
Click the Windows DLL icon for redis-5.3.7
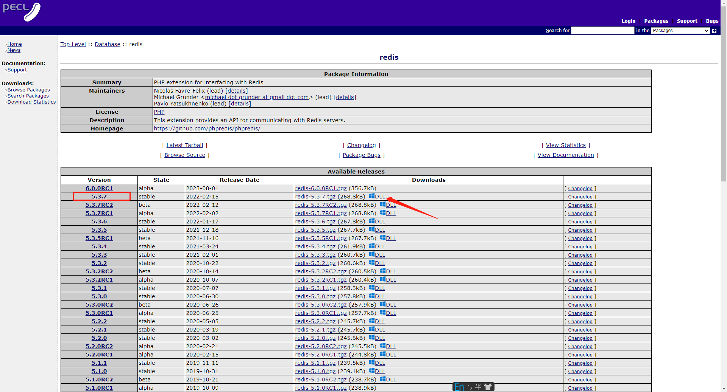tap(372, 196)
